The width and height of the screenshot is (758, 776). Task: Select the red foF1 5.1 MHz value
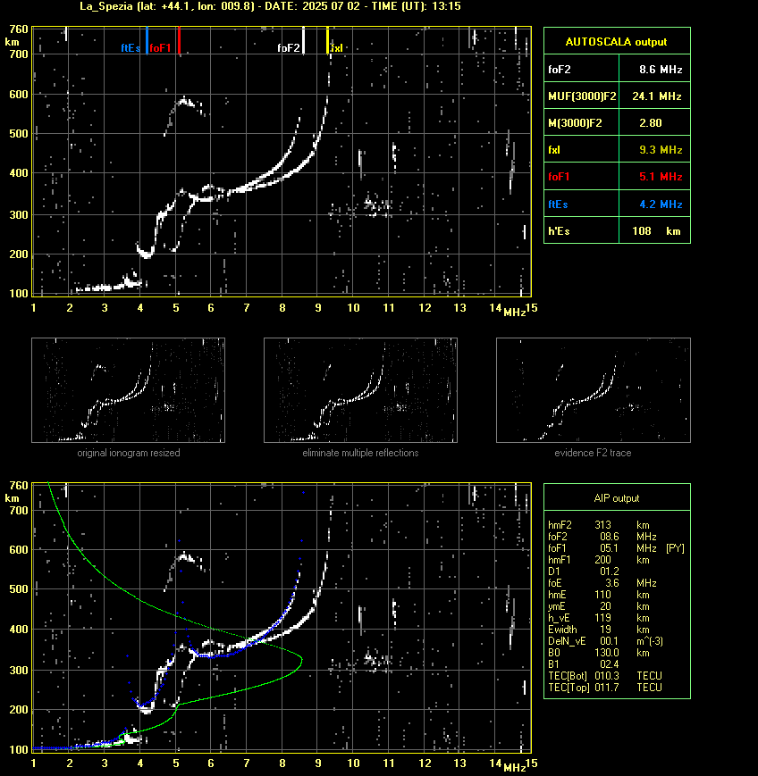661,176
